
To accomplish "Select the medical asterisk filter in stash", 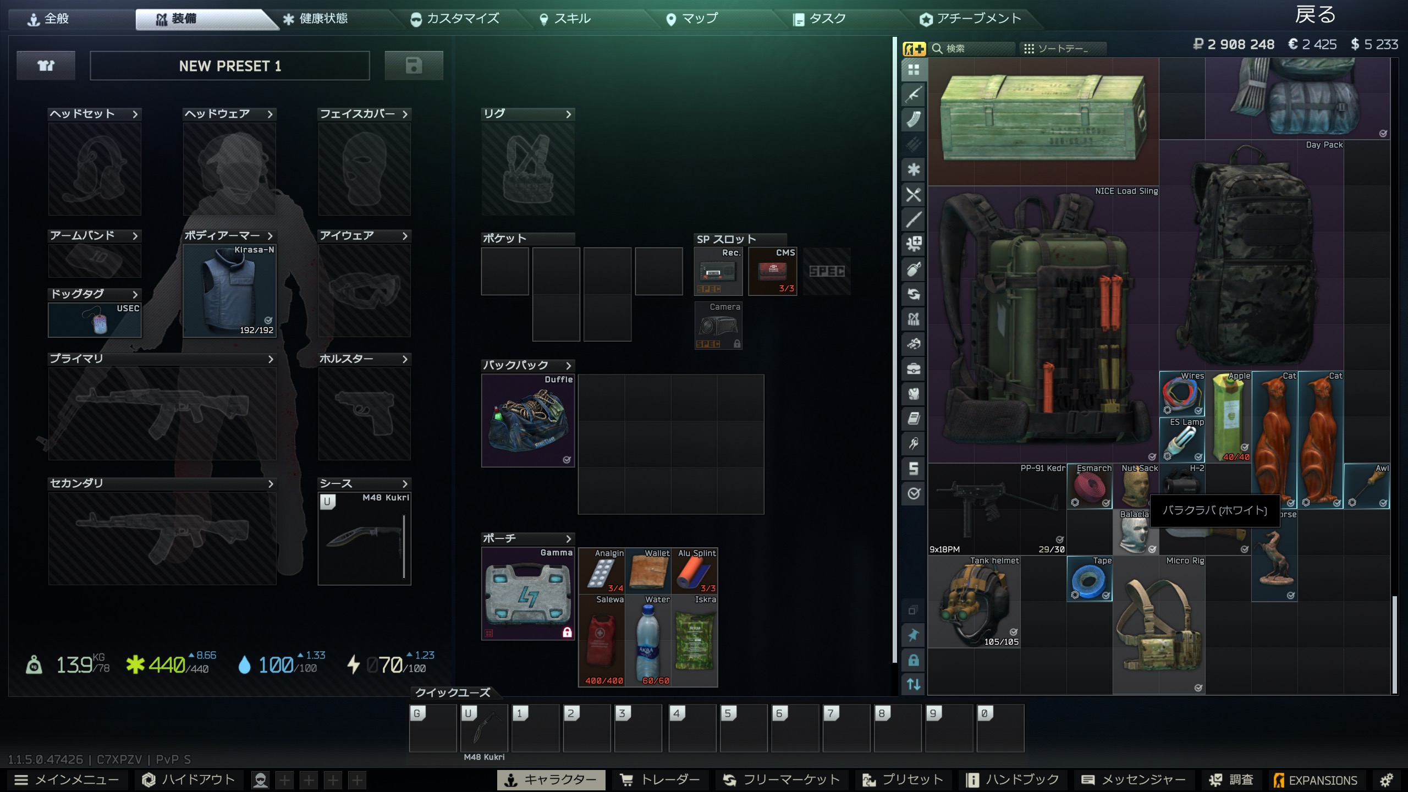I will 914,169.
